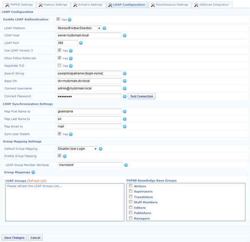
Task: Click help icon for Use LDAP Version 3
Action: [71, 51]
